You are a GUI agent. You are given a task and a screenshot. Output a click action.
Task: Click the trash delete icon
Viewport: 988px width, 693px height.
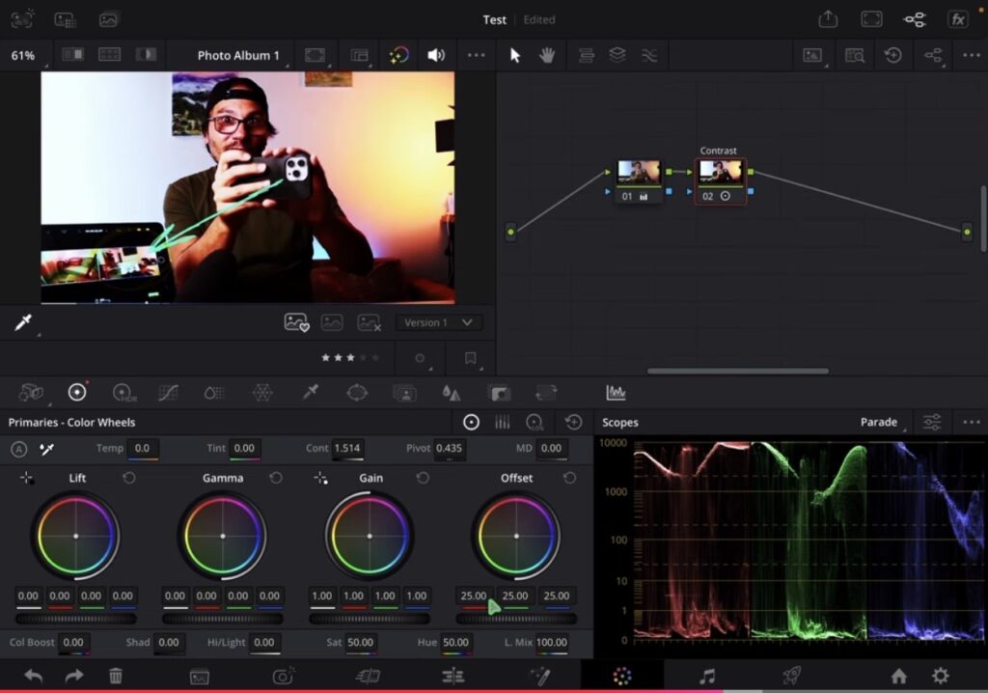116,676
